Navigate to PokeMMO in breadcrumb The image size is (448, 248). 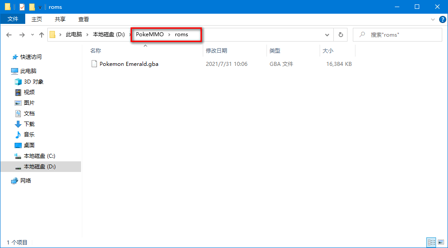(150, 34)
